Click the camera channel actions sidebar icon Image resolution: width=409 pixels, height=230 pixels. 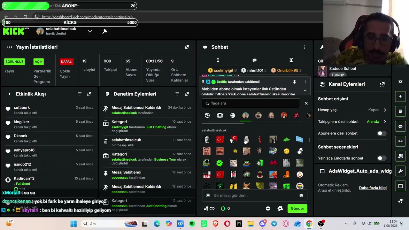coord(400,156)
